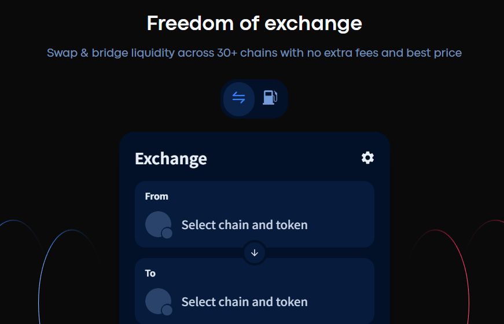Click the small From chain badge circle
Viewport: 504px width, 324px height.
click(167, 233)
